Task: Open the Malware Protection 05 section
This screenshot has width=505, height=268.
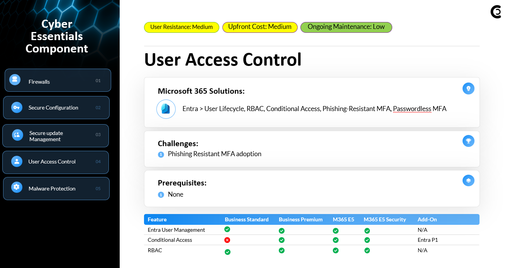Action: [x=56, y=189]
